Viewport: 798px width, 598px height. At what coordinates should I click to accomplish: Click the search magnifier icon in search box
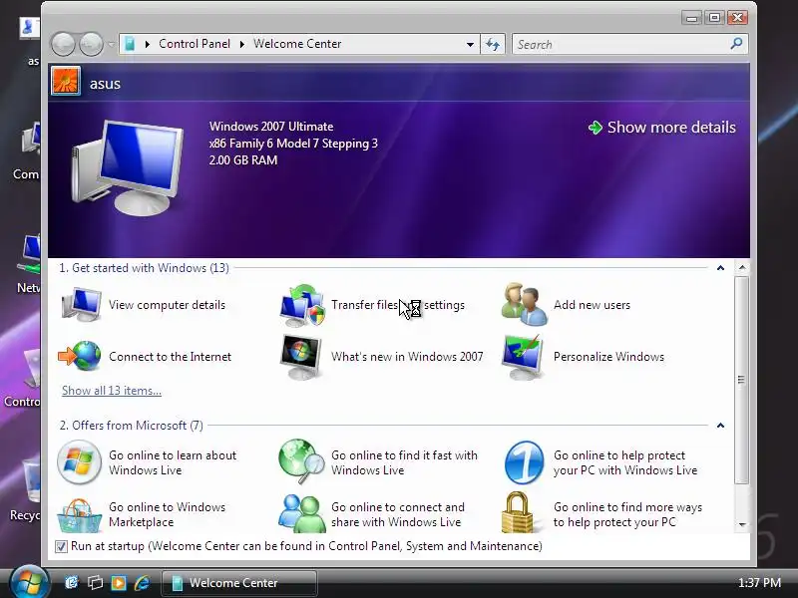coord(736,44)
